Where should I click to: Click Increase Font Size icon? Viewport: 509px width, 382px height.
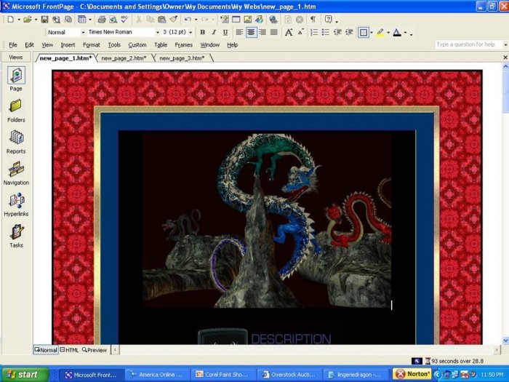289,32
